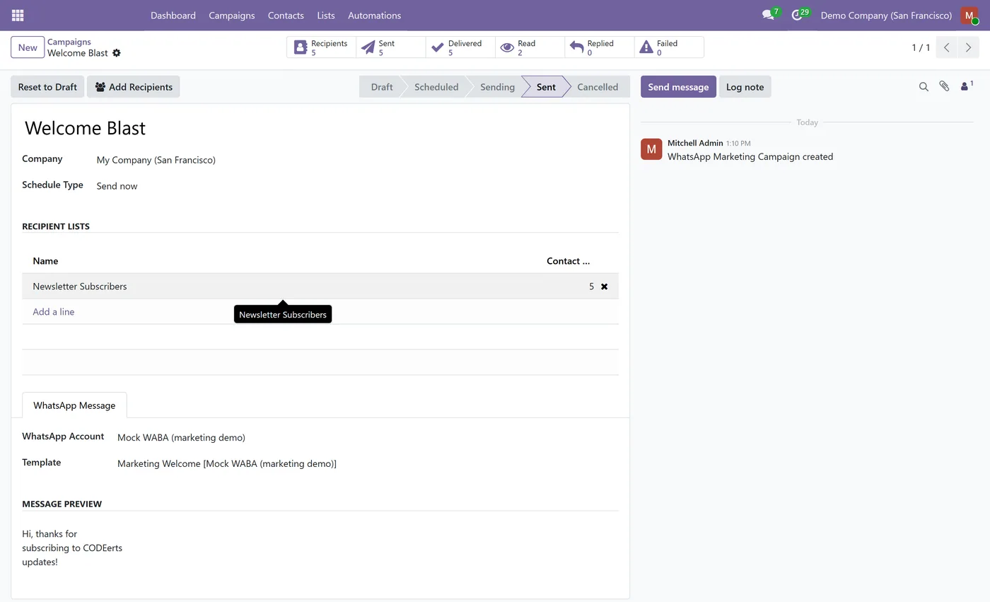Open Mitchell Admin user avatar menu

[x=969, y=15]
